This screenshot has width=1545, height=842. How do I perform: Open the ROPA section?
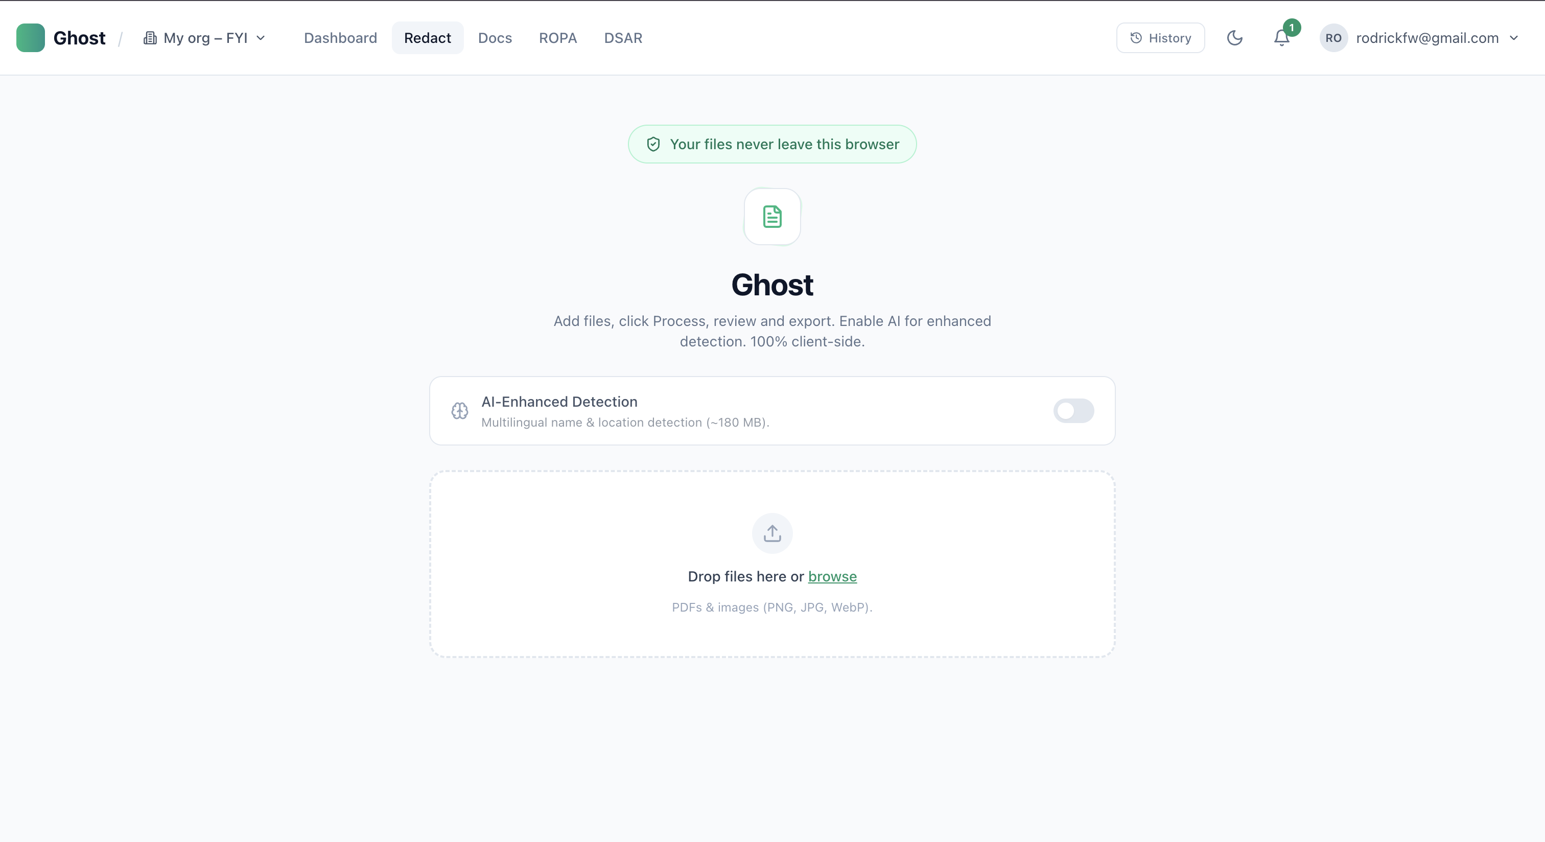point(558,37)
